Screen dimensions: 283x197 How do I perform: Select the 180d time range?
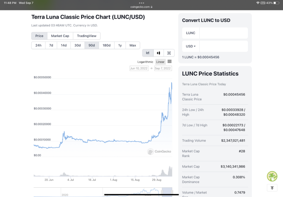pyautogui.click(x=106, y=45)
